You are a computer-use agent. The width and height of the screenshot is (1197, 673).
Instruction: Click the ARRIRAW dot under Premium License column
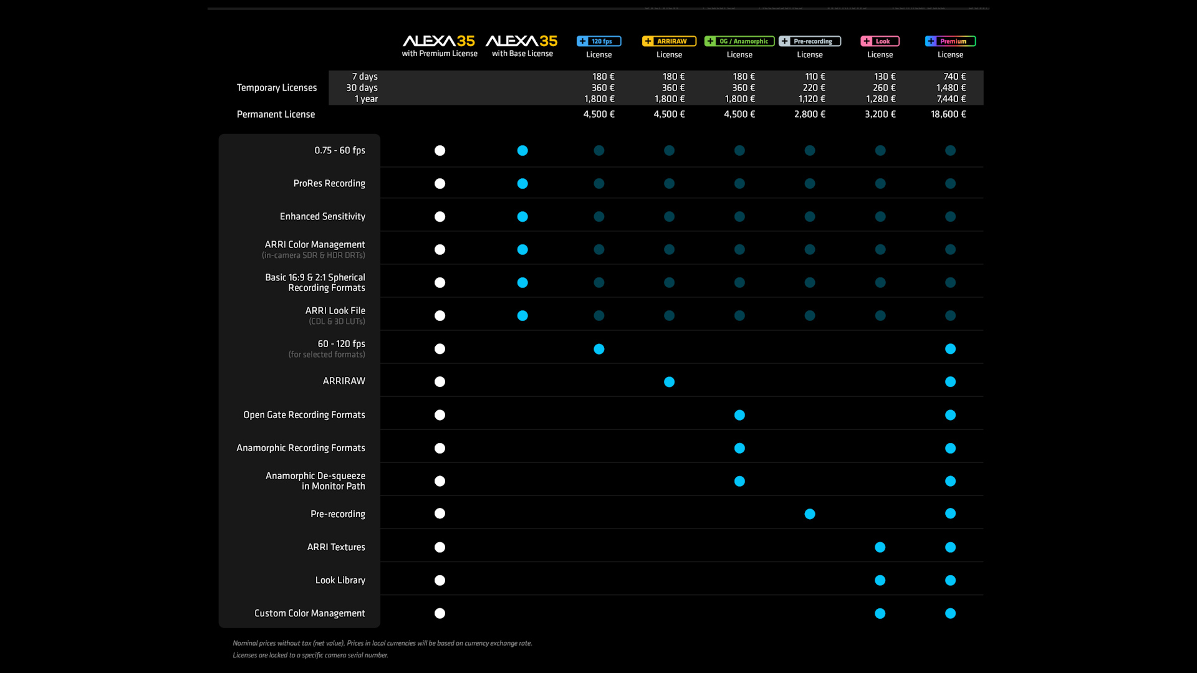pyautogui.click(x=950, y=382)
